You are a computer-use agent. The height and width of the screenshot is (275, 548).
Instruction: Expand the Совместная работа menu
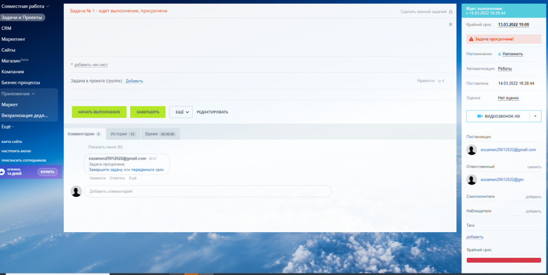(x=25, y=6)
